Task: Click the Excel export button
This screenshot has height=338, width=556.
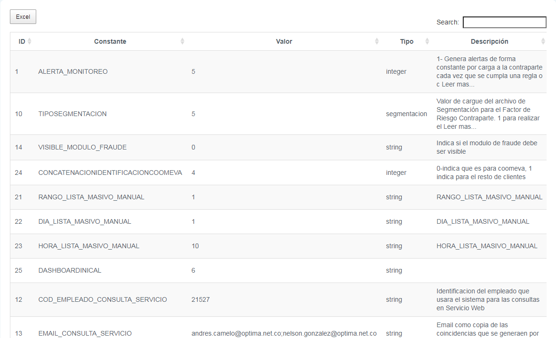Action: 23,17
